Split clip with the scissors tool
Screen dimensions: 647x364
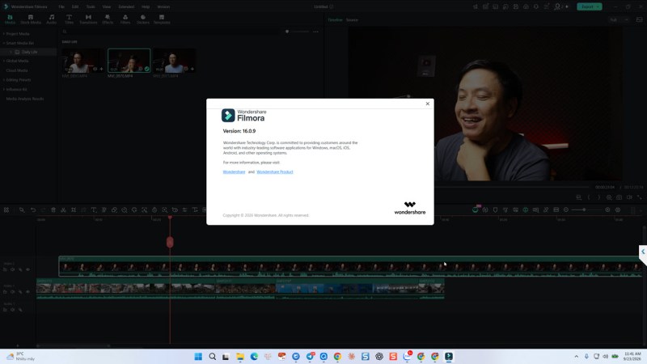[x=63, y=210]
